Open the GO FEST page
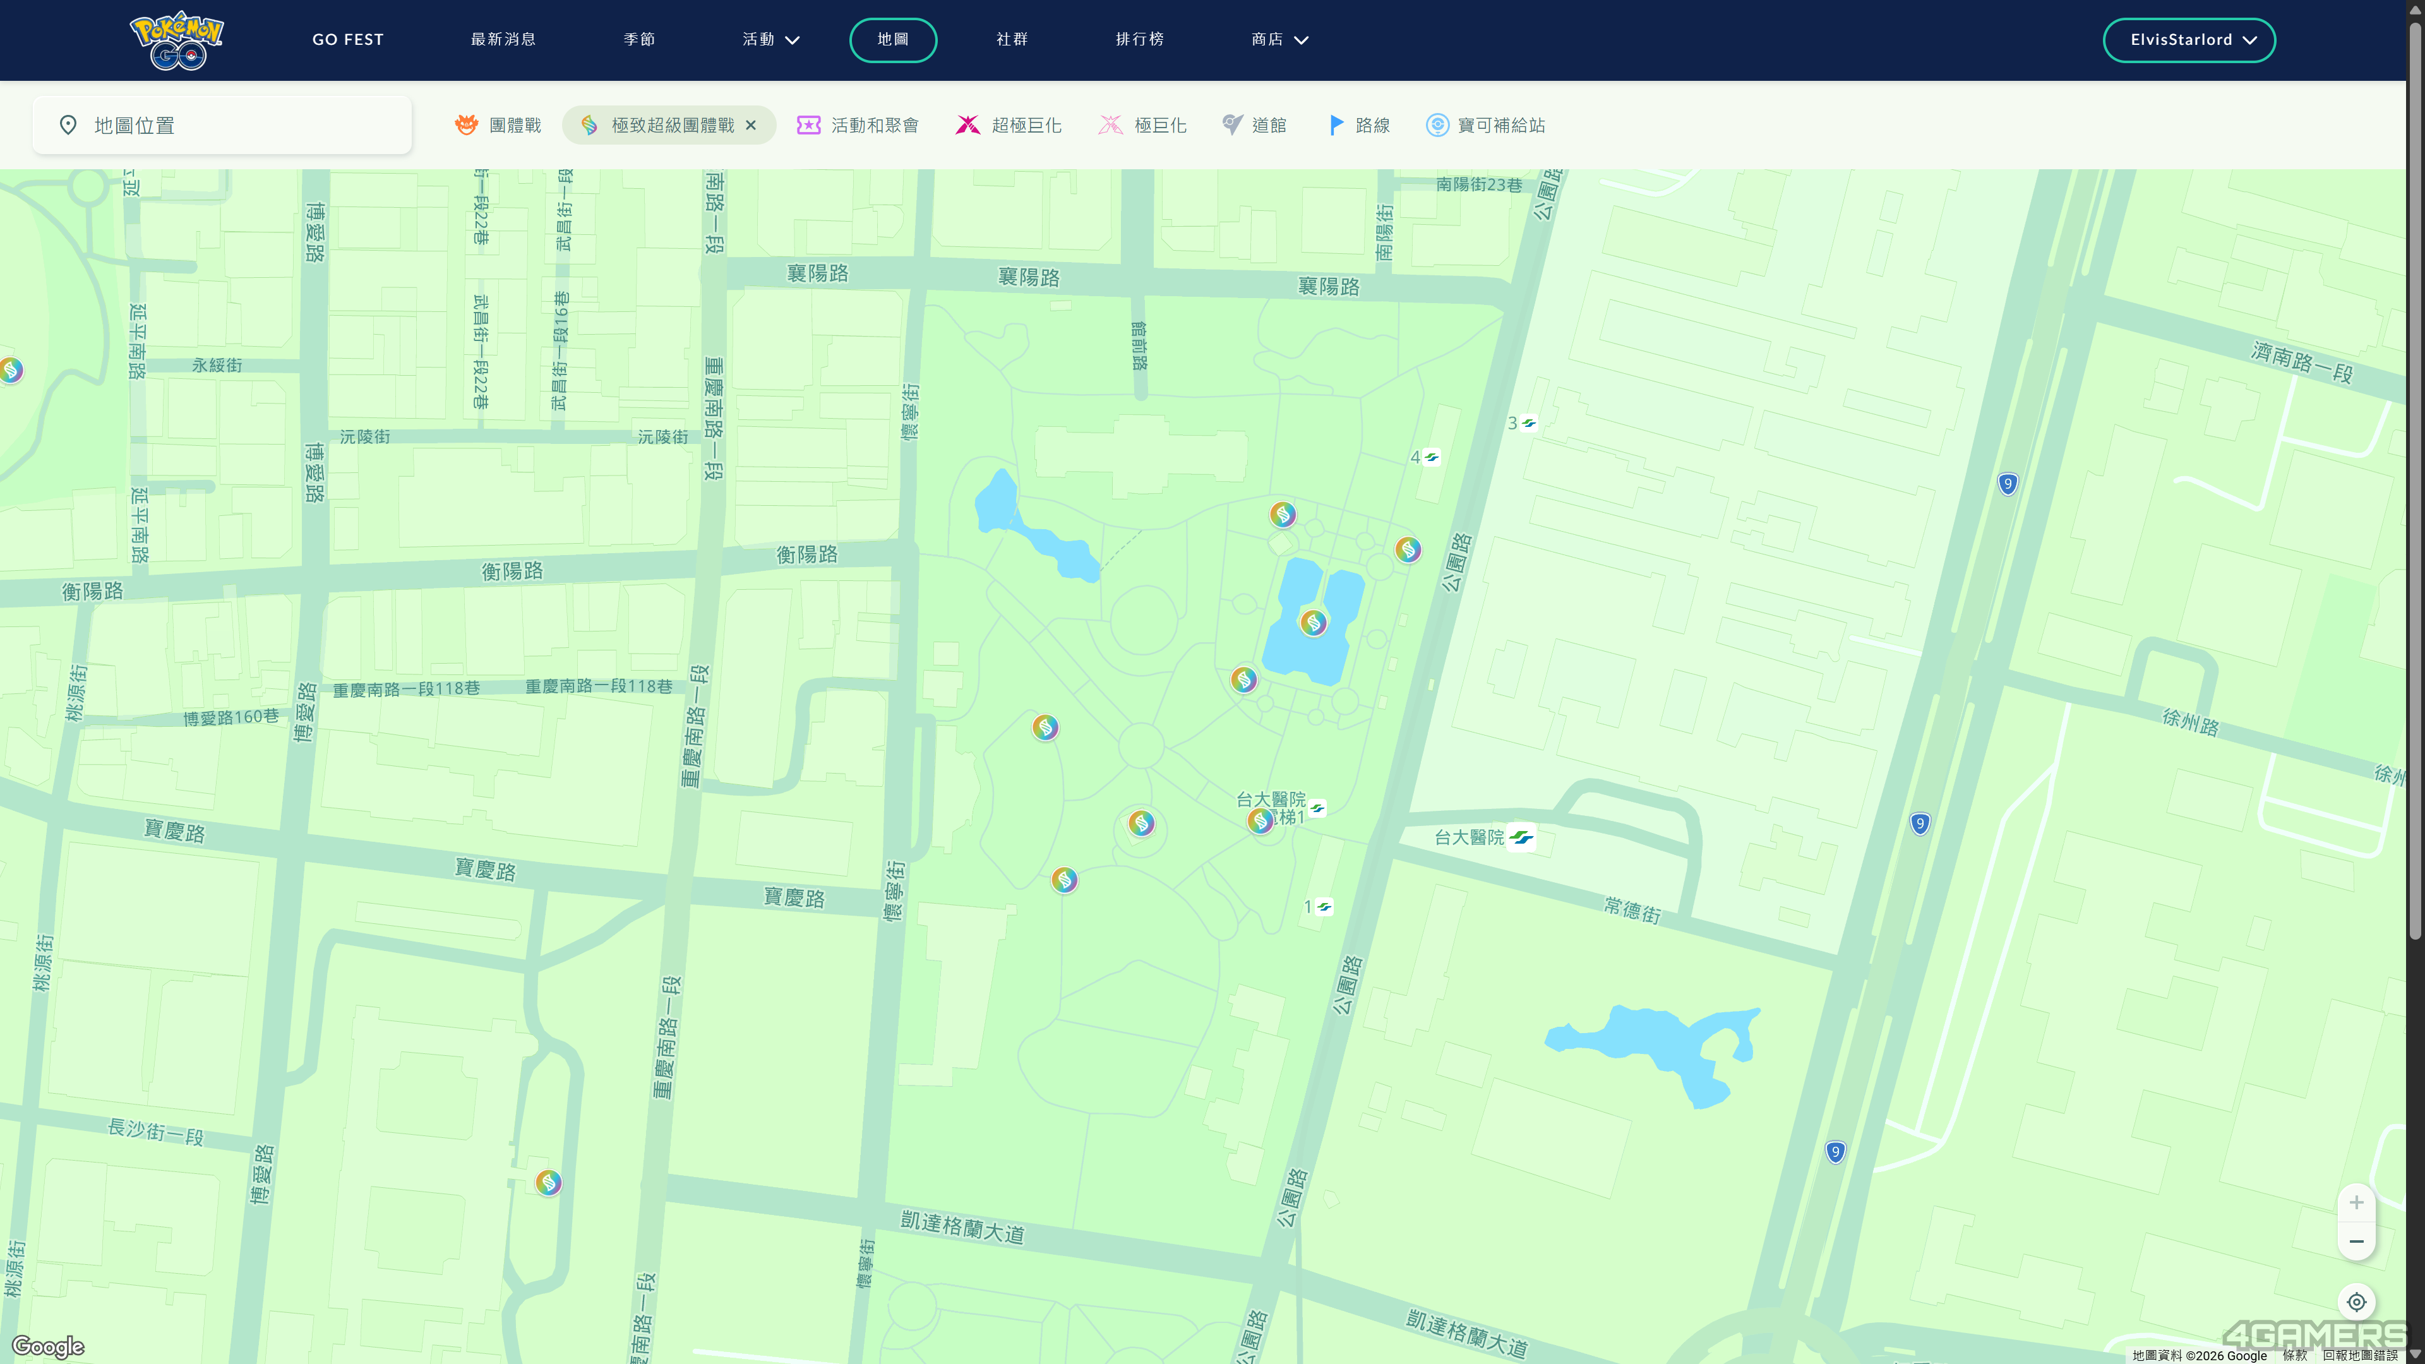 pos(349,40)
